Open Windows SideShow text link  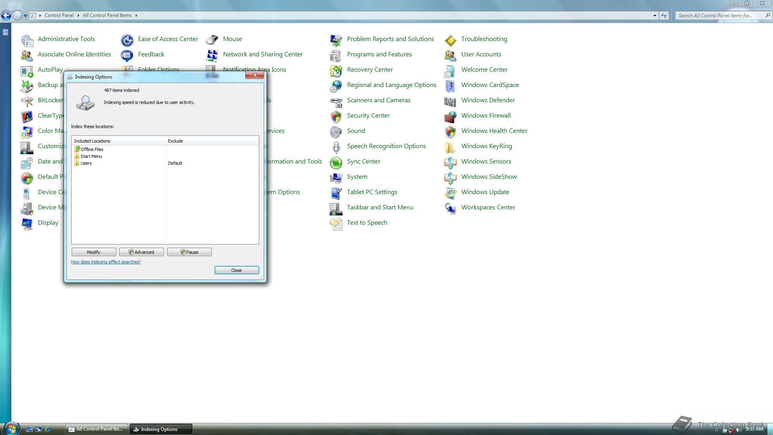(489, 177)
